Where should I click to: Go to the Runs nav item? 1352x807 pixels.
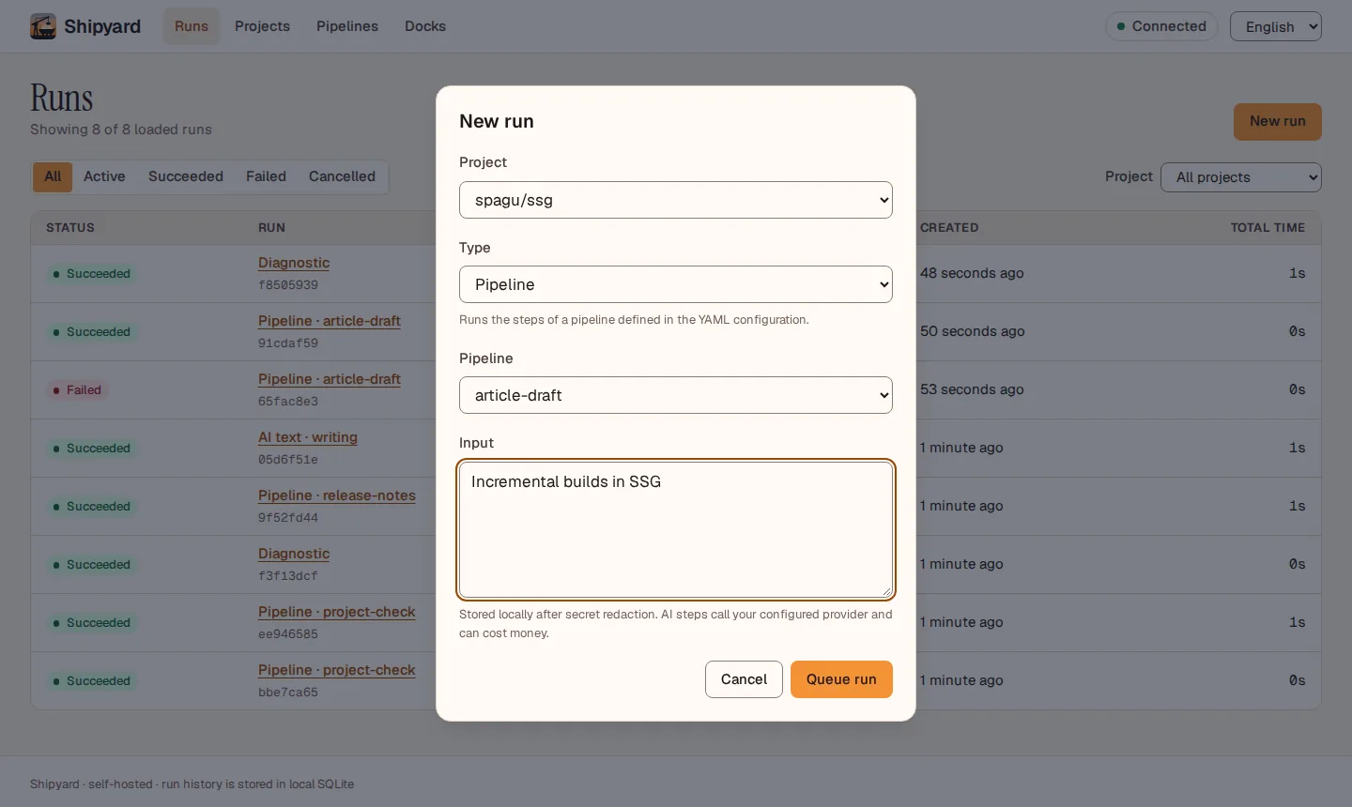point(192,26)
